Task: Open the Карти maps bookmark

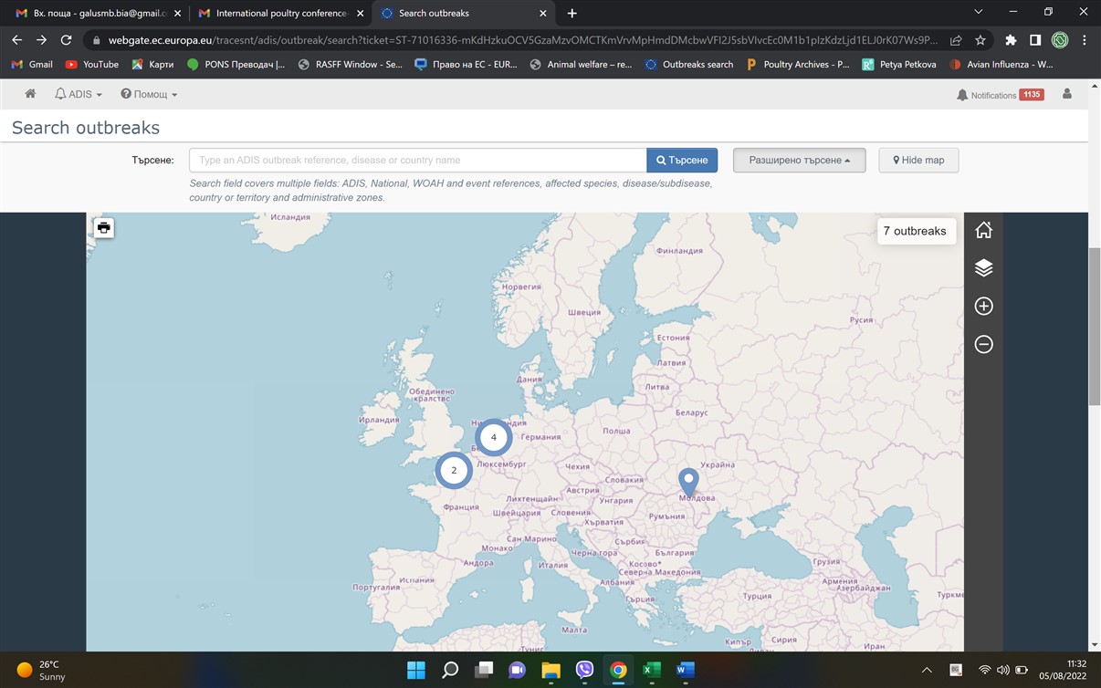Action: (152, 65)
